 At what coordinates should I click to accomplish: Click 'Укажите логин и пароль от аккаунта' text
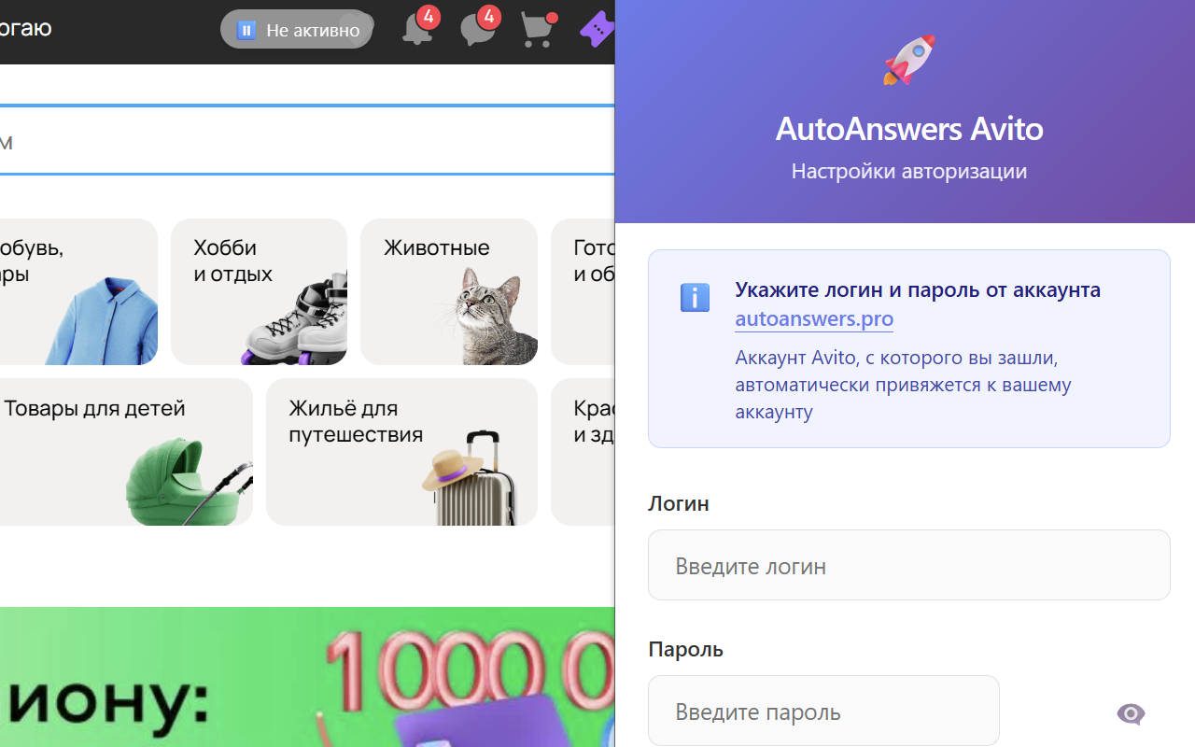click(918, 289)
